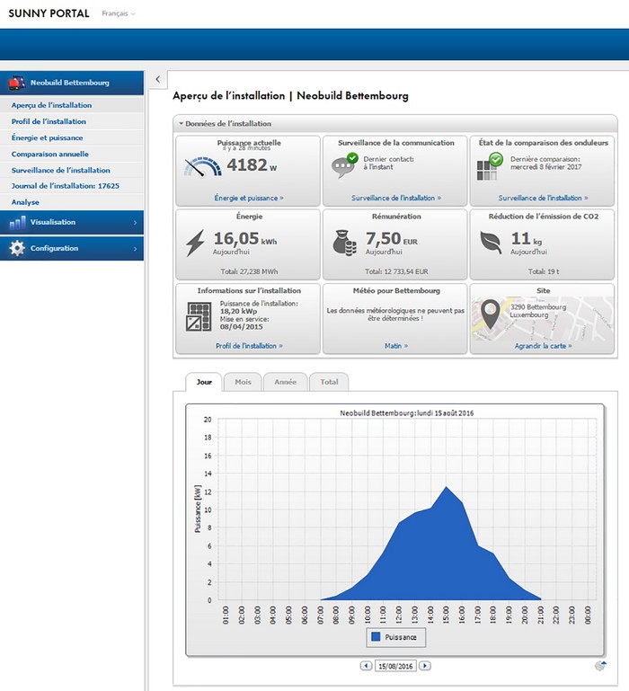Click the 4182 W current power value

(252, 165)
